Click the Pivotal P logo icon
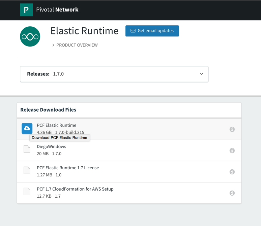261x226 pixels. [x=26, y=10]
